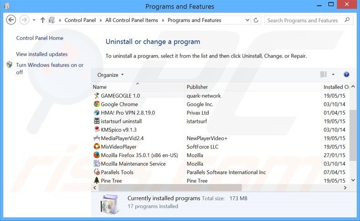Open View installed updates link

click(x=42, y=54)
